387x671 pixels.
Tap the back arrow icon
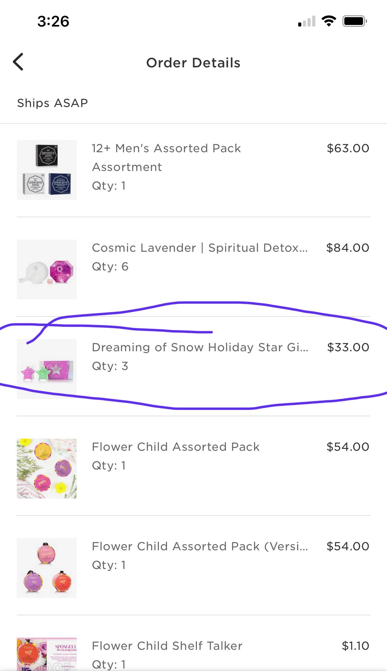pos(18,62)
